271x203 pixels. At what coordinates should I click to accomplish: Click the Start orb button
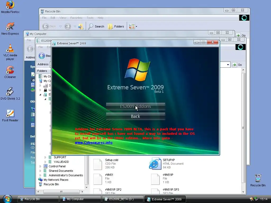click(x=7, y=199)
